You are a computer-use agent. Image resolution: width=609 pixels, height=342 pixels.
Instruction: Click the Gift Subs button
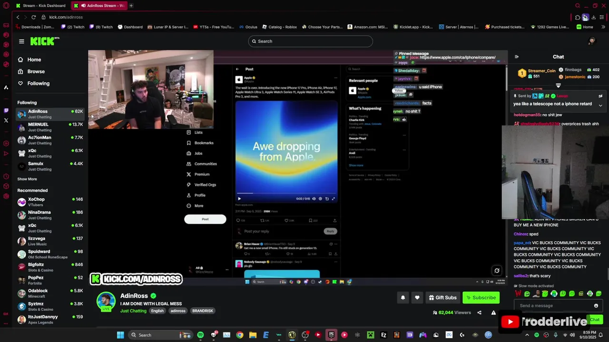[x=442, y=297]
